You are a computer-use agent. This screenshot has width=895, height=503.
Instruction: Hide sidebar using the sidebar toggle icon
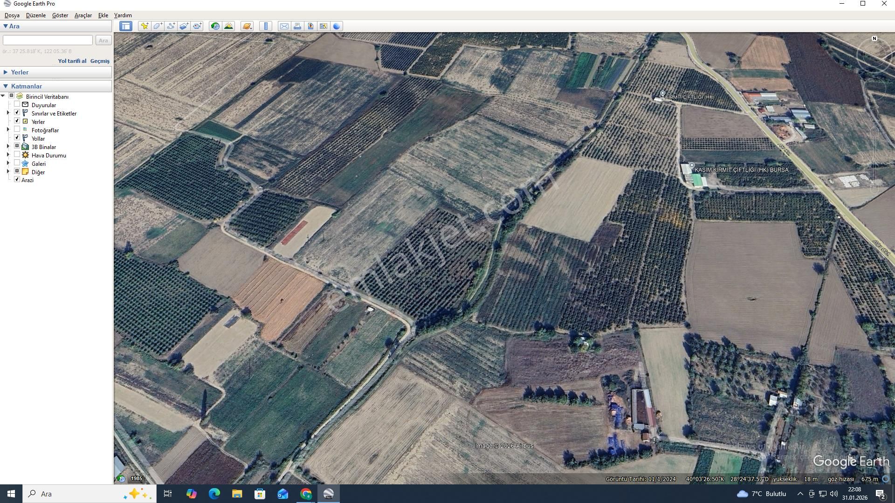(x=125, y=26)
